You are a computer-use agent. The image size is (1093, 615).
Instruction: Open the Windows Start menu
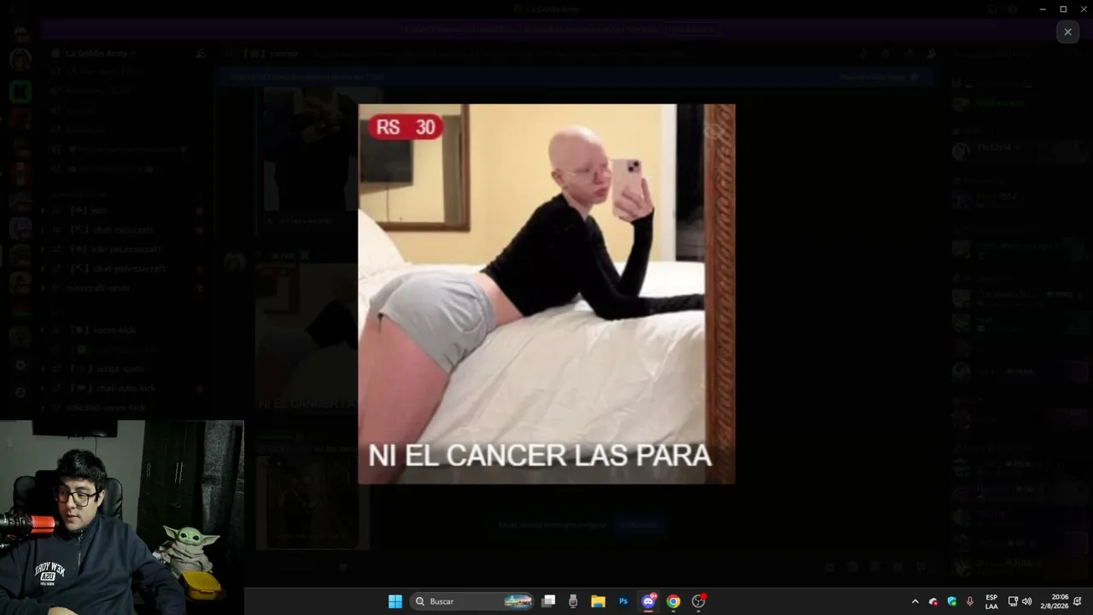[x=395, y=601]
